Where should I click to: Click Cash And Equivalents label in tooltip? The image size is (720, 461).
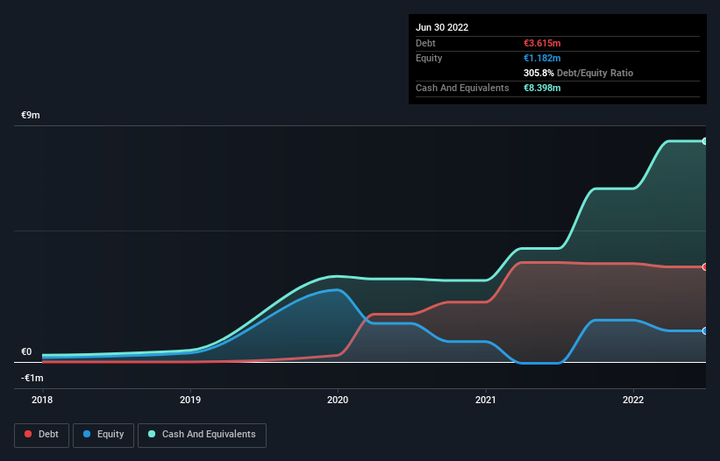click(462, 88)
